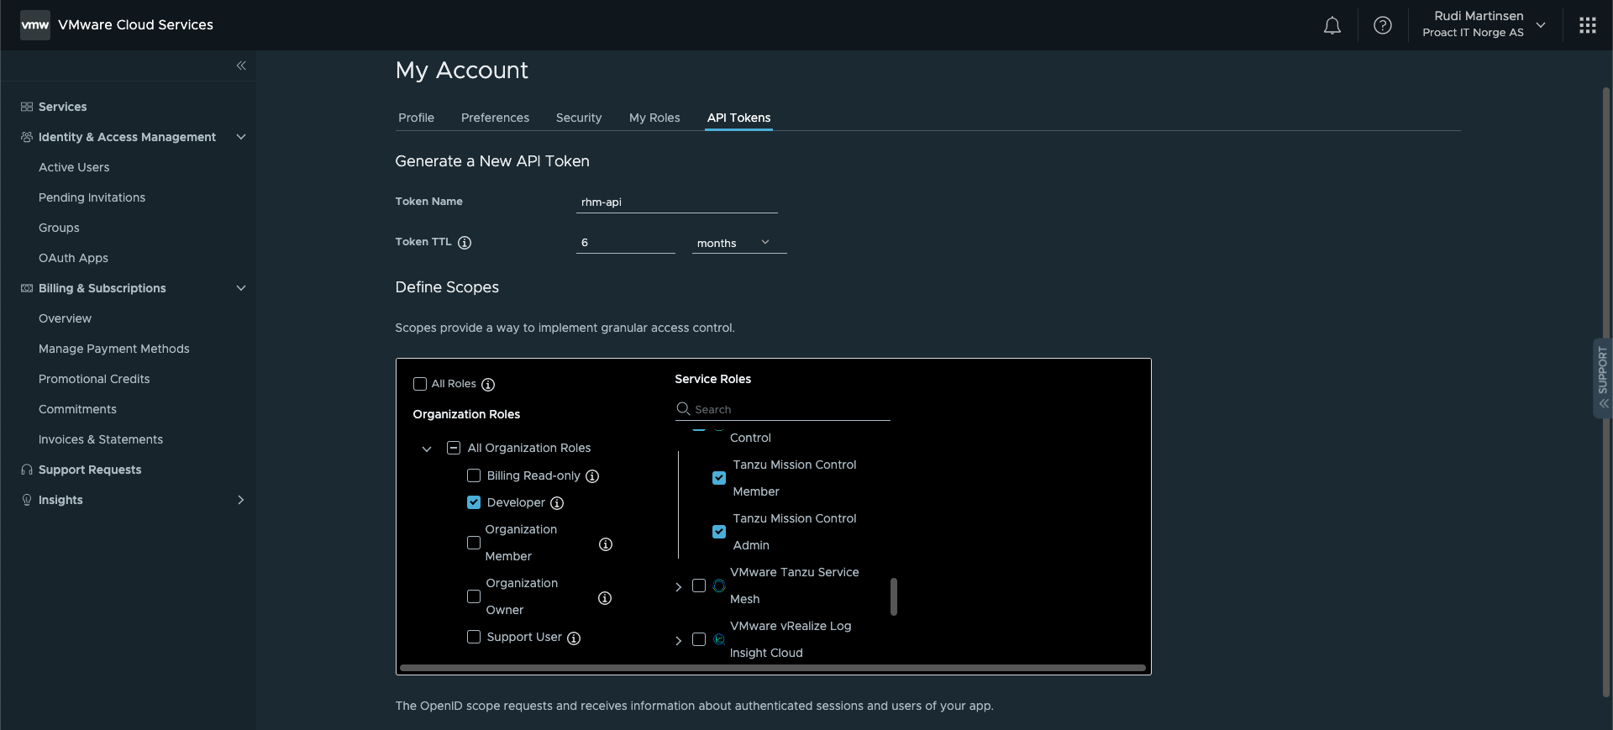Show info for Billing Read-only role
Image resolution: width=1613 pixels, height=730 pixels.
[x=592, y=476]
